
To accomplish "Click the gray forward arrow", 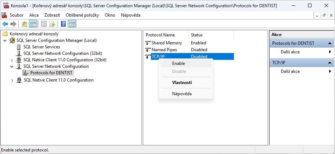I will [x=13, y=24].
